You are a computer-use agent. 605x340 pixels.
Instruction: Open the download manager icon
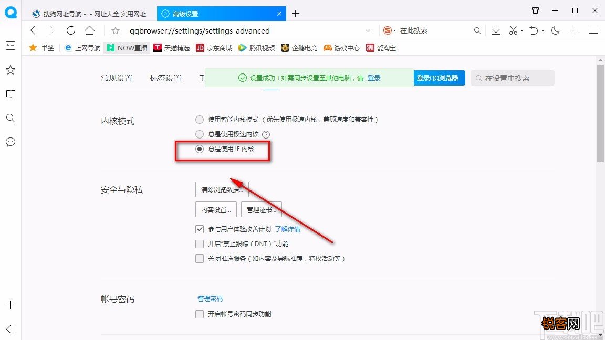pos(496,30)
